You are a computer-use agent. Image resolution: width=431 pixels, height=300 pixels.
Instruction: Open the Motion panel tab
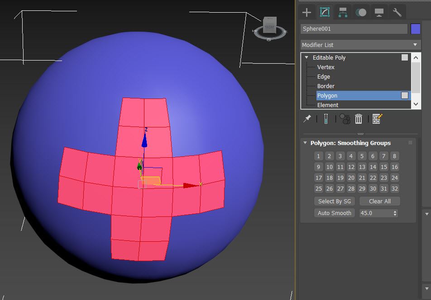361,12
